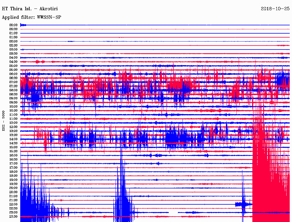Click the 08:30 time label
Viewport: 292px width, 222px height.
pos(13,94)
